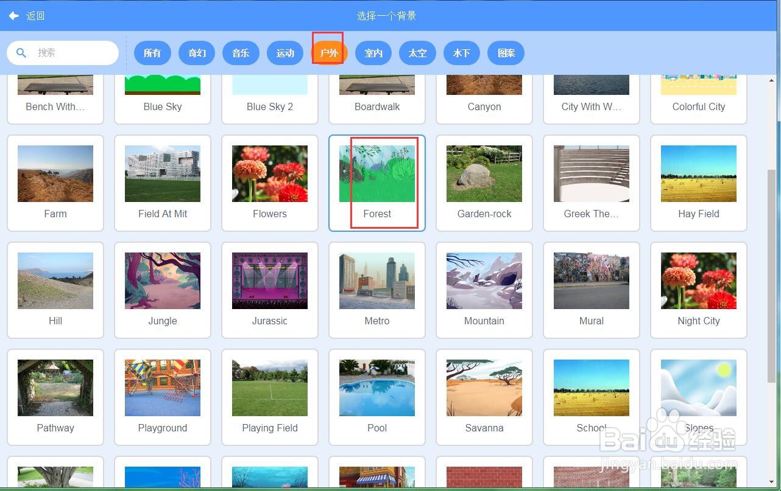The image size is (781, 491).
Task: Pick the Garden-rock backdrop
Action: click(x=484, y=183)
